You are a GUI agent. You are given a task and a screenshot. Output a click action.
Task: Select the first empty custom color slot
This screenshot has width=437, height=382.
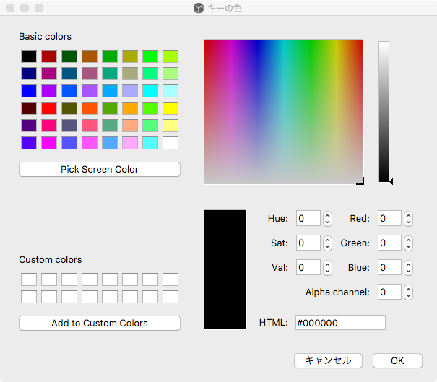pyautogui.click(x=29, y=279)
